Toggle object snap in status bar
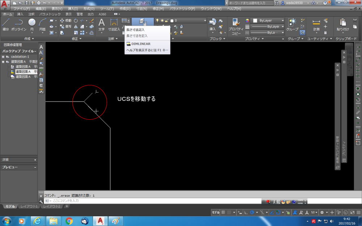The height and width of the screenshot is (226, 362). point(278,212)
